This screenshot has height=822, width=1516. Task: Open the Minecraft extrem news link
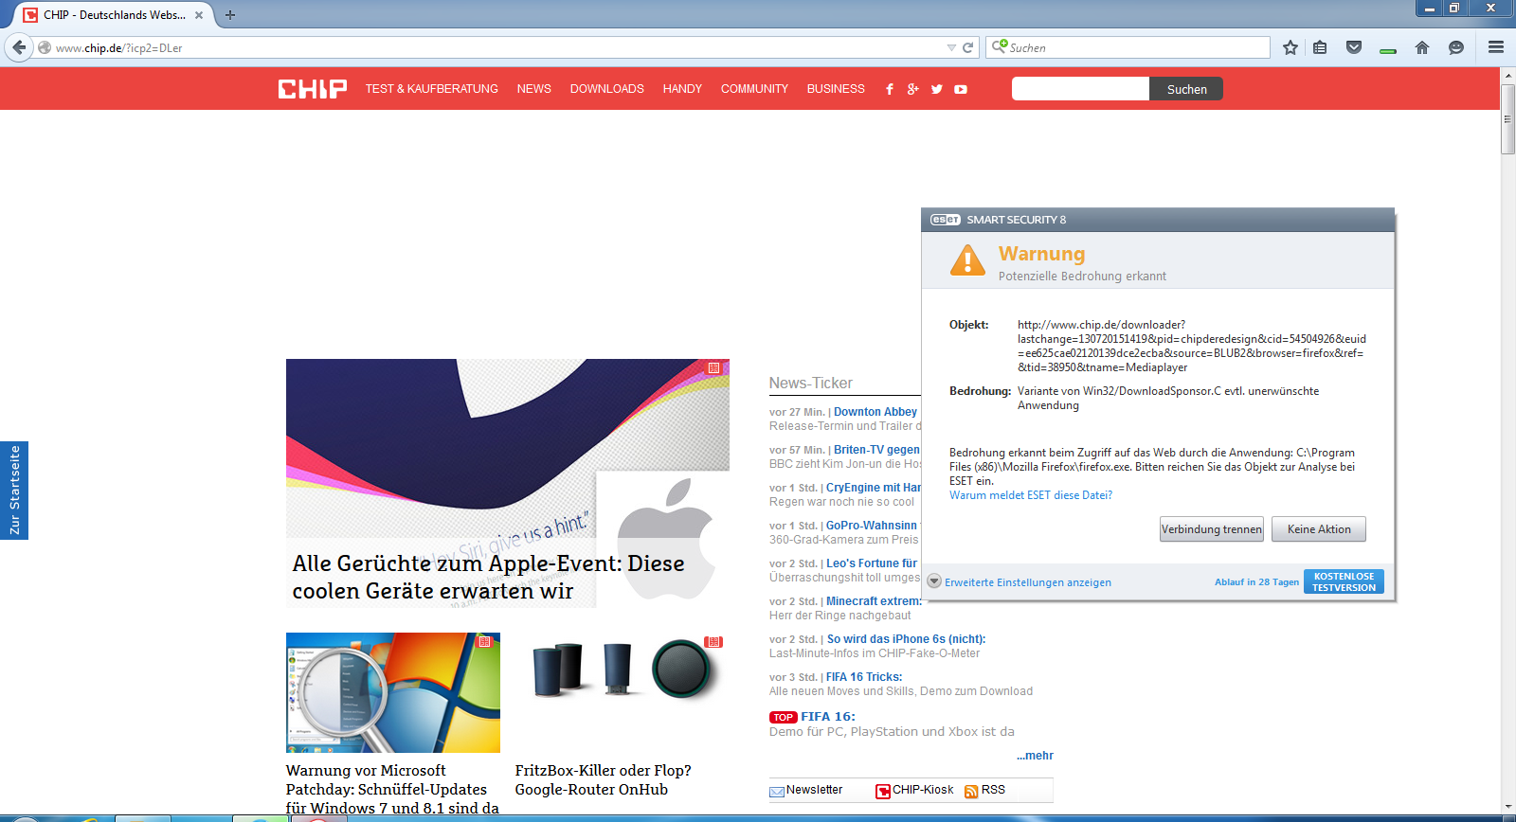tap(874, 601)
